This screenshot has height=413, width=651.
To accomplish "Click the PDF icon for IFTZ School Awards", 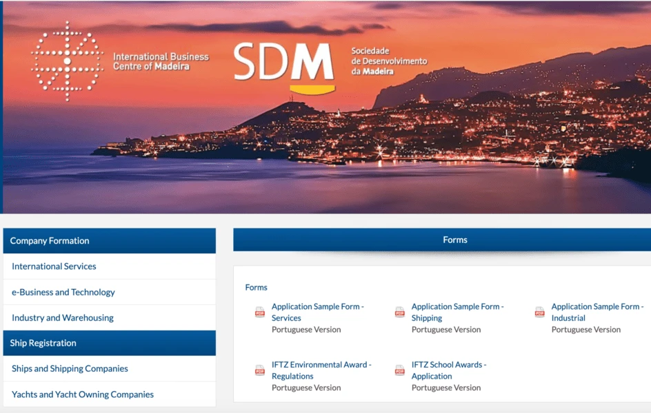I will click(400, 370).
